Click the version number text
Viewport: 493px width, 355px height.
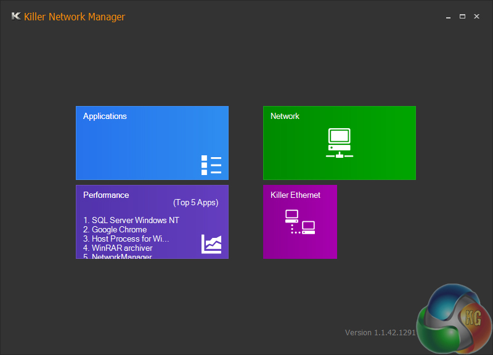[x=380, y=333]
